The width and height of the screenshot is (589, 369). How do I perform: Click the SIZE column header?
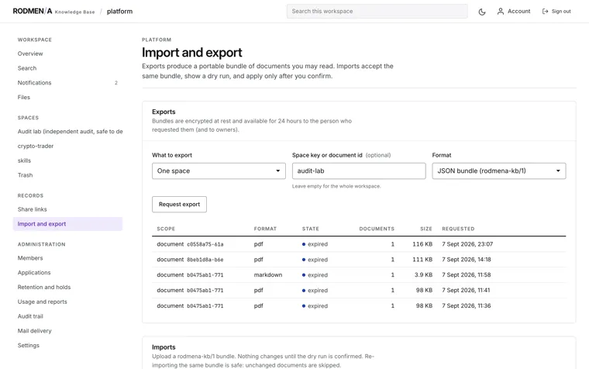426,229
